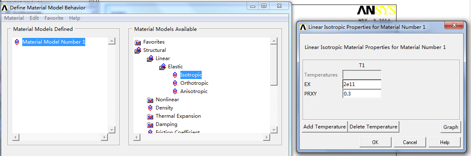The width and height of the screenshot is (471, 156).
Task: Open the Help menu
Action: (75, 18)
